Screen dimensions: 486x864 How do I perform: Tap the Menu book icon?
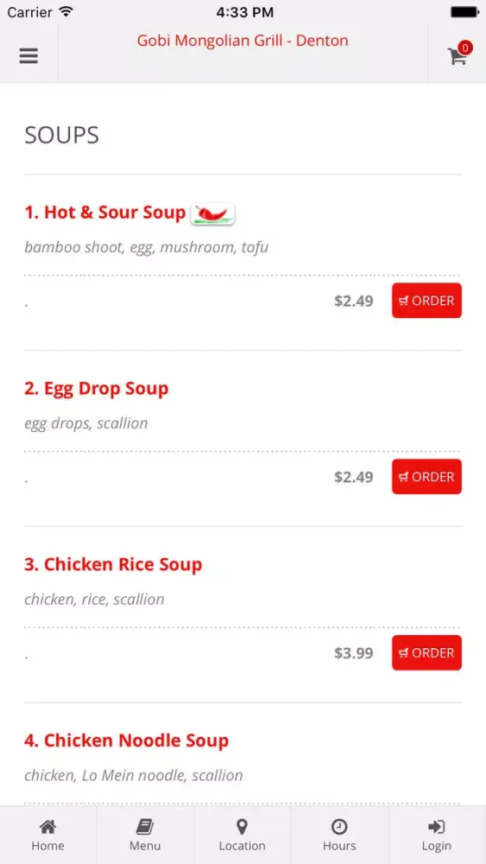coord(145,826)
